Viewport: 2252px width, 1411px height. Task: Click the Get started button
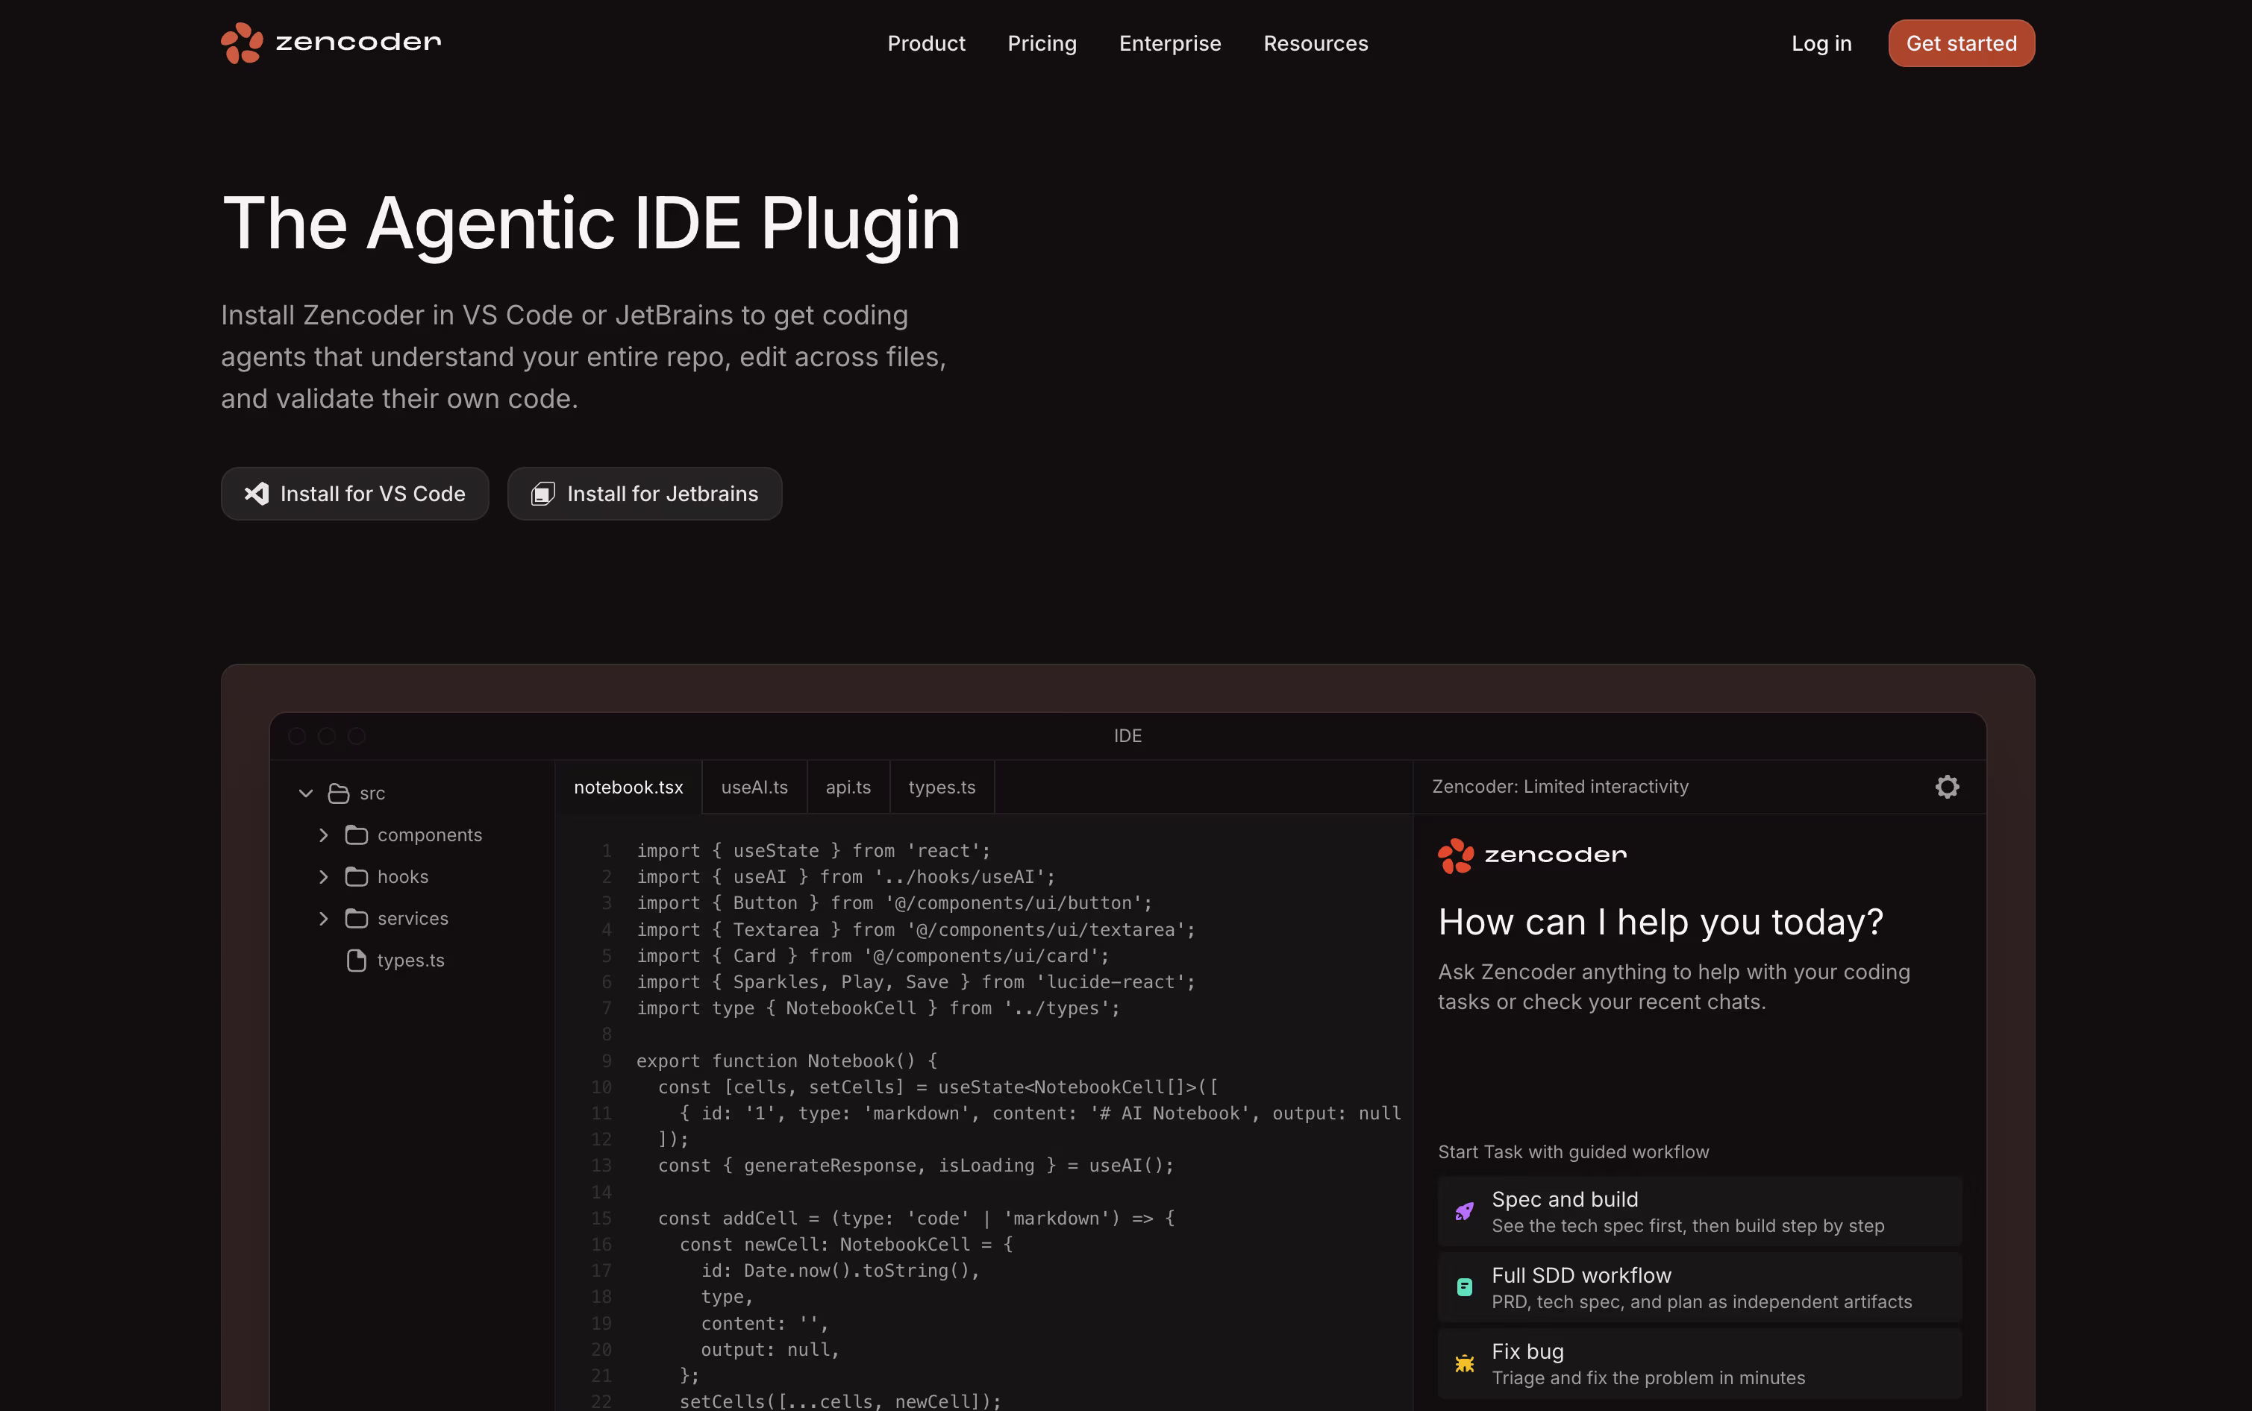tap(1961, 43)
